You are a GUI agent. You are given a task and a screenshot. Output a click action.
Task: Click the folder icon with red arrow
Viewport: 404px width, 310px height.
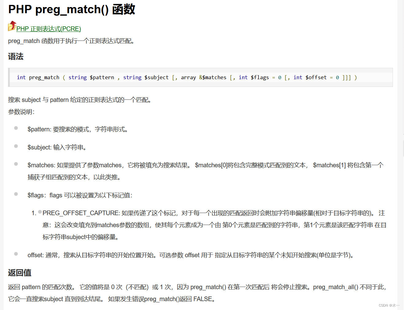11,26
